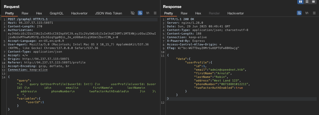Switch to Request Raw tab
This screenshot has width=319, height=115.
[25, 13]
